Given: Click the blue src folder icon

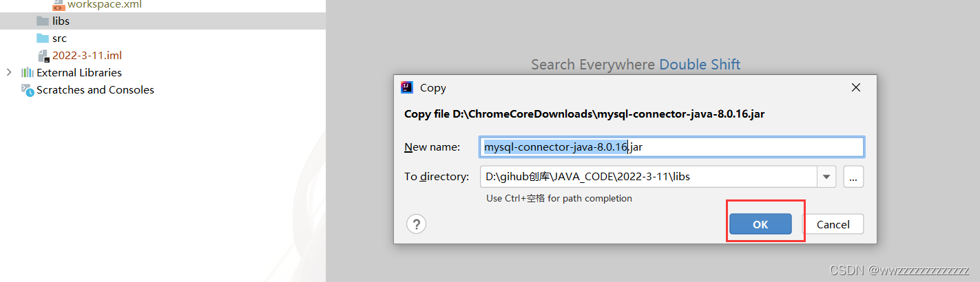Looking at the screenshot, I should (x=43, y=39).
